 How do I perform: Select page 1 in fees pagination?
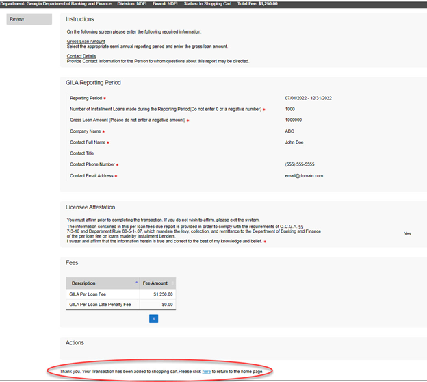pyautogui.click(x=153, y=318)
